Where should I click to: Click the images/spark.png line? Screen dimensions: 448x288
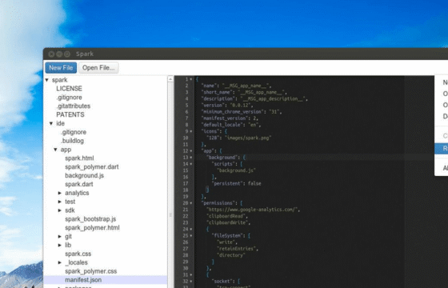pos(239,138)
